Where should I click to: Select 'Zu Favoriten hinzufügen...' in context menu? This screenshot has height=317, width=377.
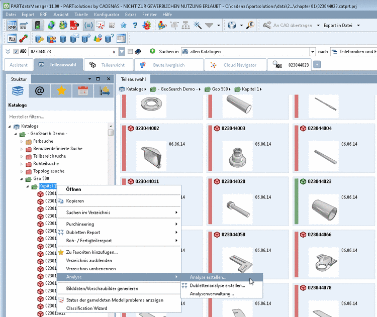119,252
